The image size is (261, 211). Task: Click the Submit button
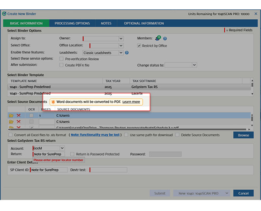coord(160,193)
